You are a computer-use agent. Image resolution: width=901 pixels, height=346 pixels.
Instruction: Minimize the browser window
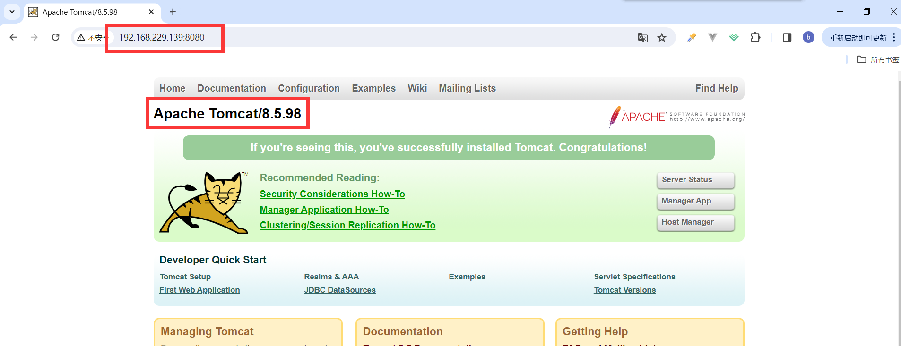tap(840, 12)
